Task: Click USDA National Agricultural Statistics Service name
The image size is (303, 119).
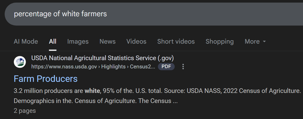Action: tap(103, 58)
